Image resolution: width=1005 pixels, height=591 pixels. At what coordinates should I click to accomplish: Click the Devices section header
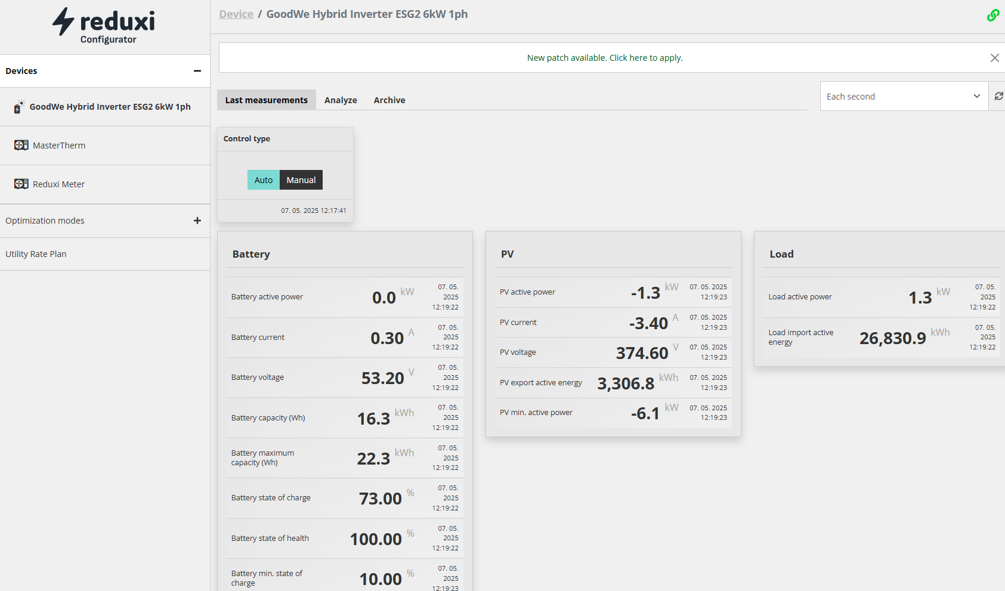tap(105, 71)
